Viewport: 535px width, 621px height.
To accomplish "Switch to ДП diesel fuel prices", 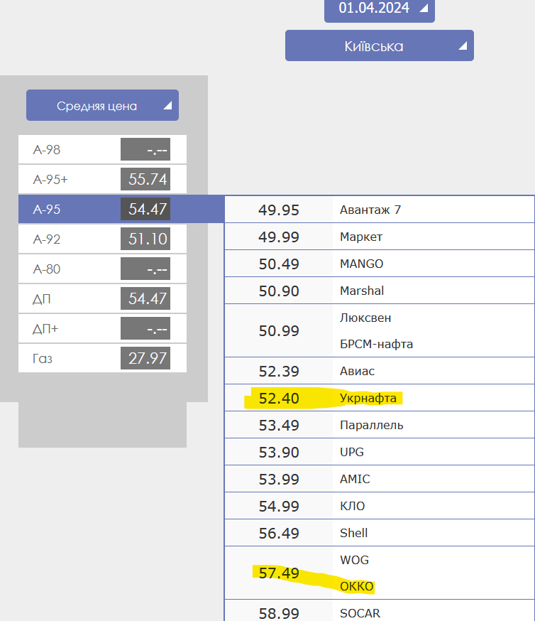I will point(102,299).
